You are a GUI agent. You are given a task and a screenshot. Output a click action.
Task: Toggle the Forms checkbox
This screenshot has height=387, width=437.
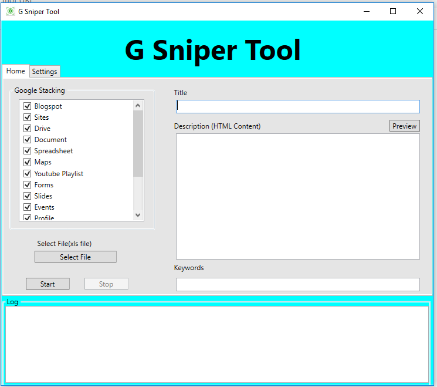point(27,185)
